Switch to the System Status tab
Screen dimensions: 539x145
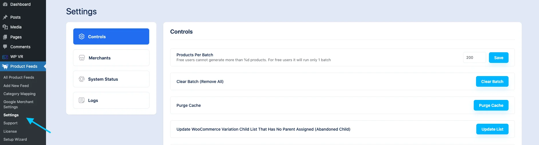tap(111, 79)
